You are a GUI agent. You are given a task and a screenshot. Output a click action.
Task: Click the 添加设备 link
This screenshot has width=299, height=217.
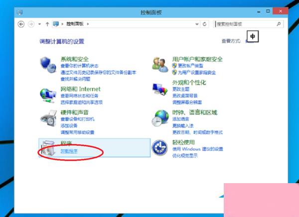click(x=69, y=125)
